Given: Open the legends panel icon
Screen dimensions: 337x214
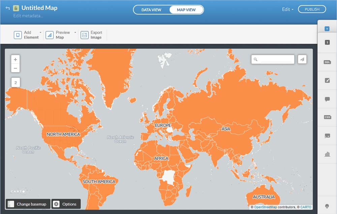Looking at the screenshot, I should click(327, 135).
